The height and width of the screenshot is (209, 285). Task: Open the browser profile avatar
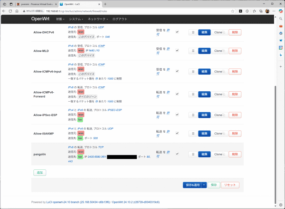tap(268, 11)
